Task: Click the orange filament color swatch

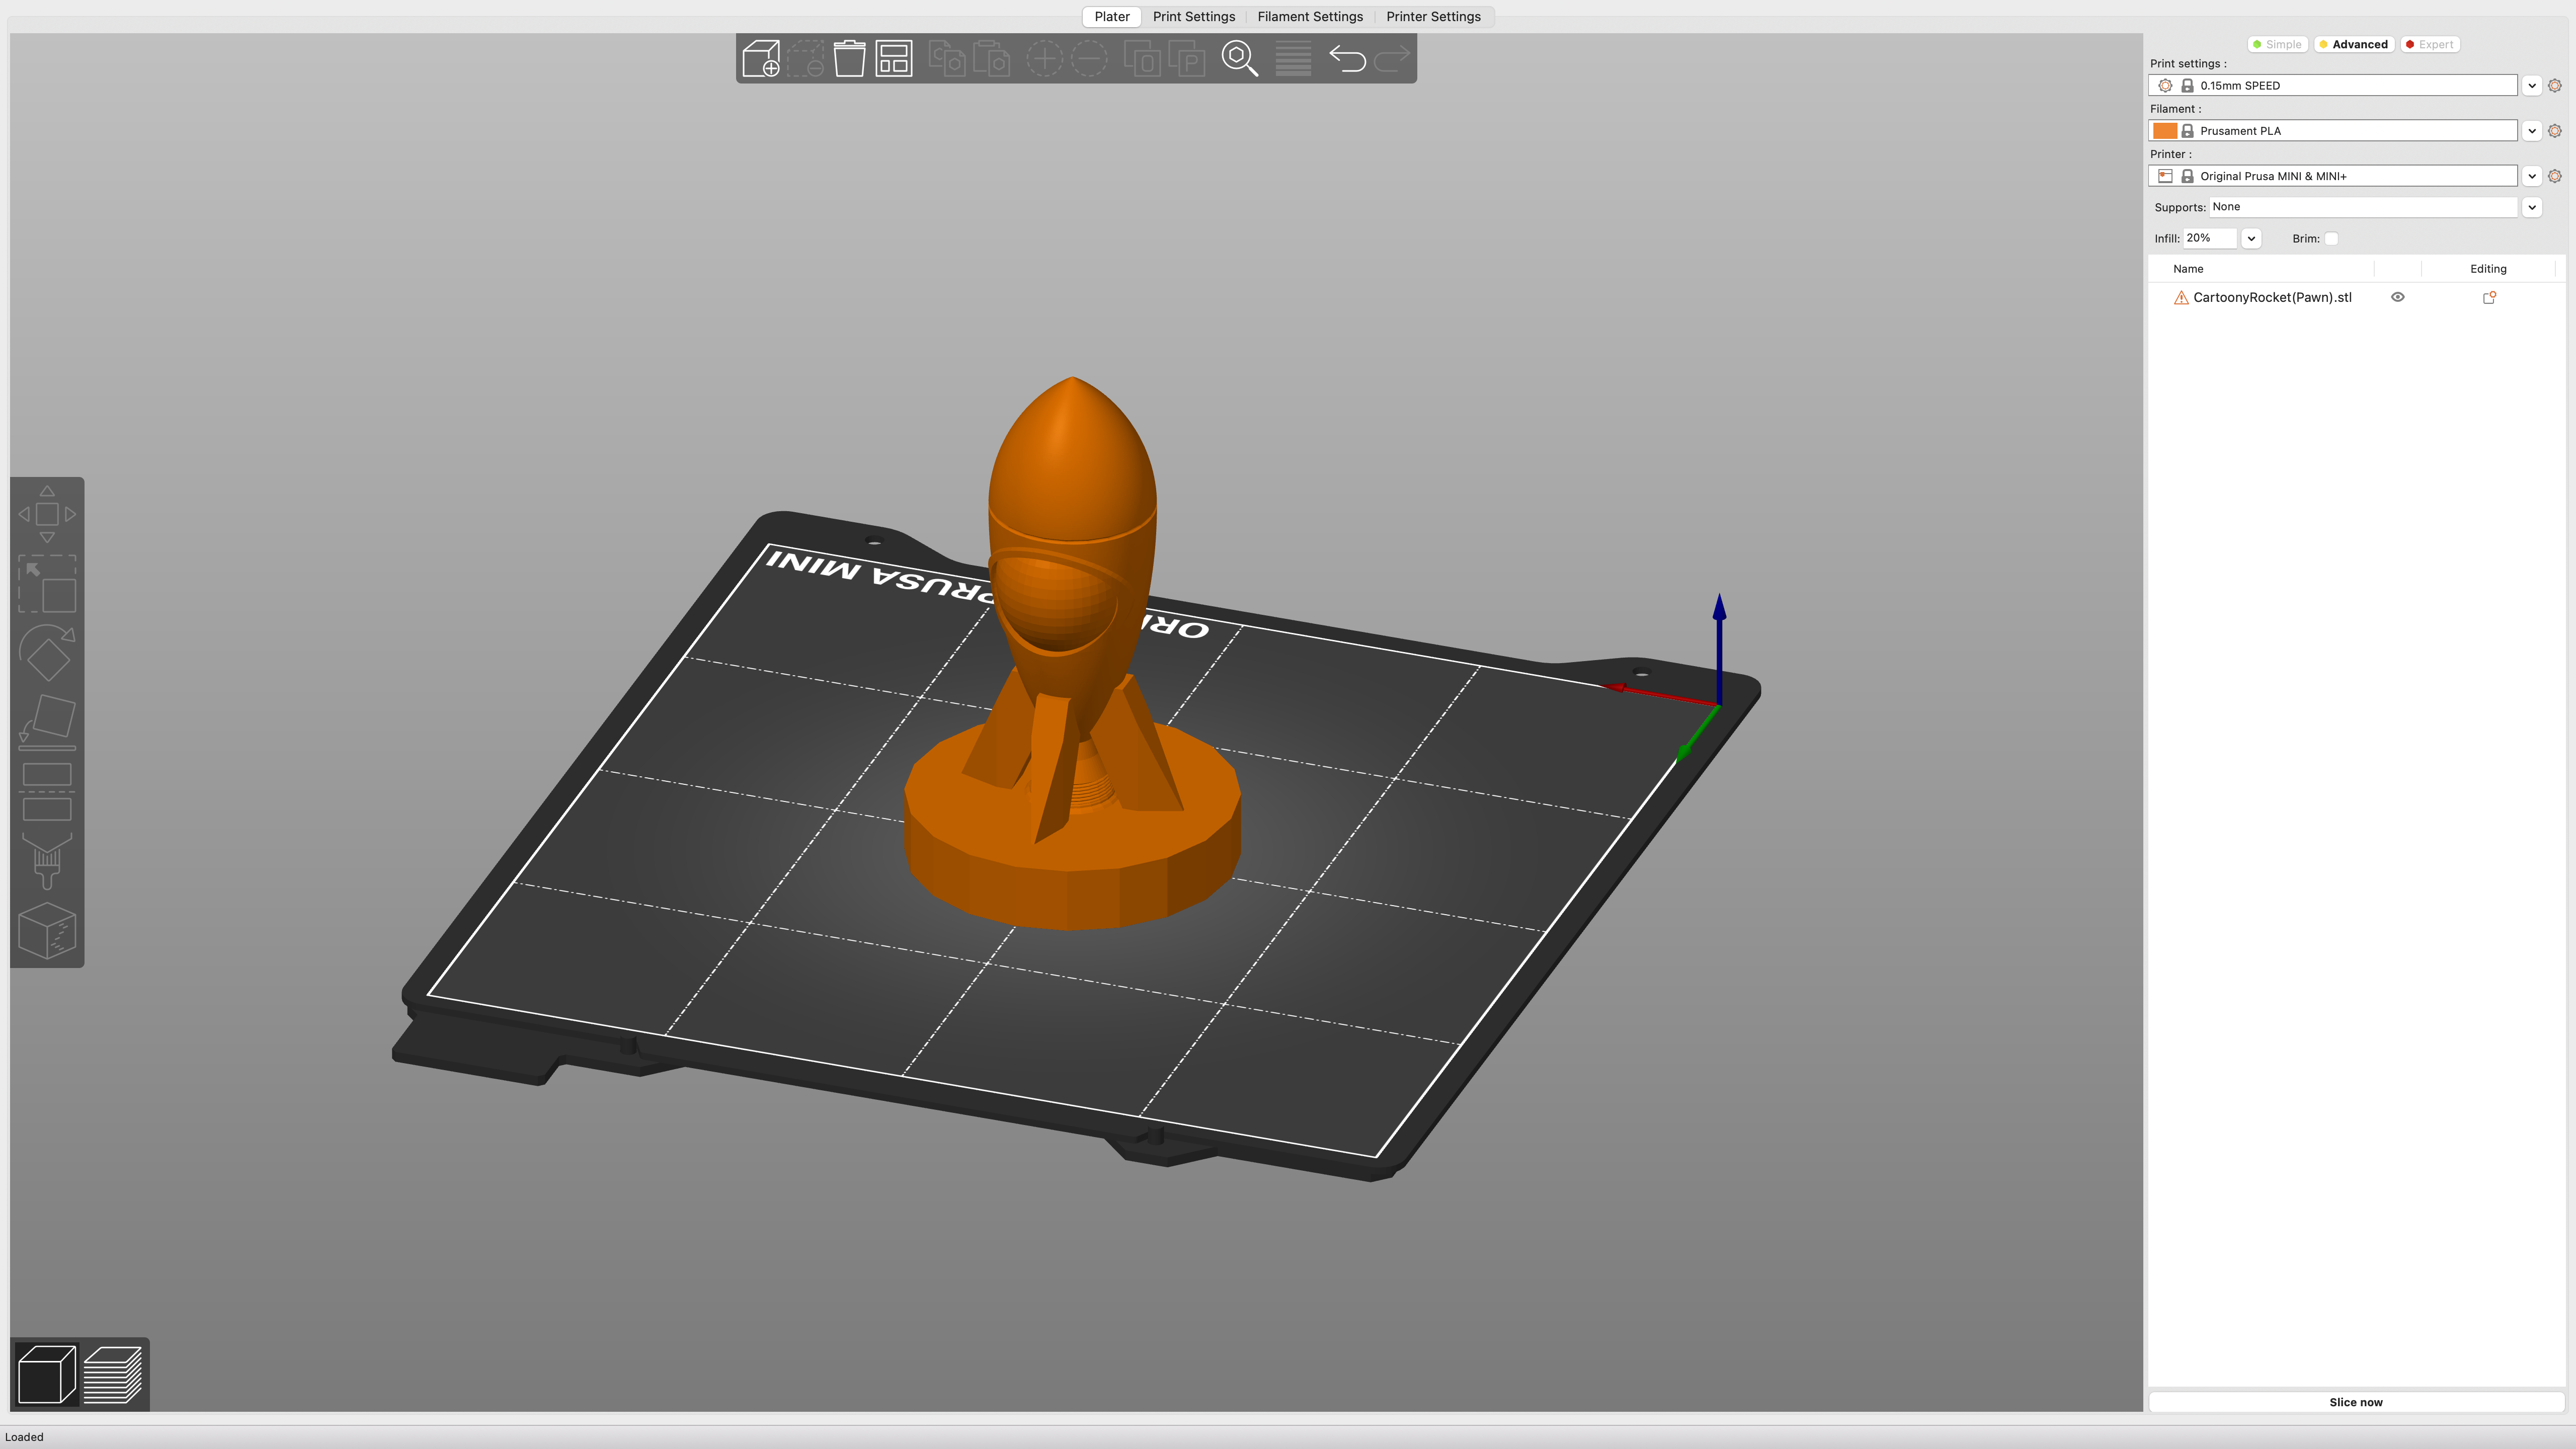Action: pyautogui.click(x=2165, y=131)
